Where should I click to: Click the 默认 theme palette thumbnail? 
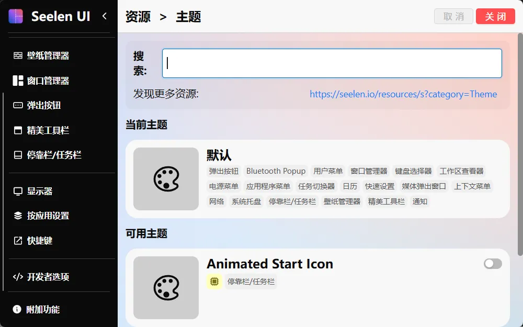click(x=166, y=179)
